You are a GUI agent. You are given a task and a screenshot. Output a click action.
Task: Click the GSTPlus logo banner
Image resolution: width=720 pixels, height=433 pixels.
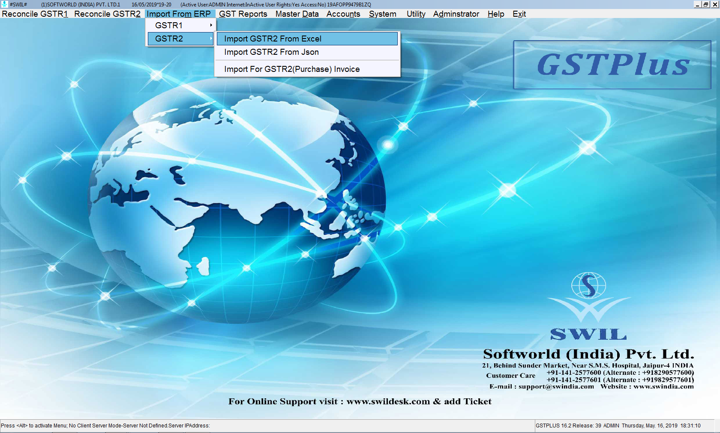click(612, 65)
